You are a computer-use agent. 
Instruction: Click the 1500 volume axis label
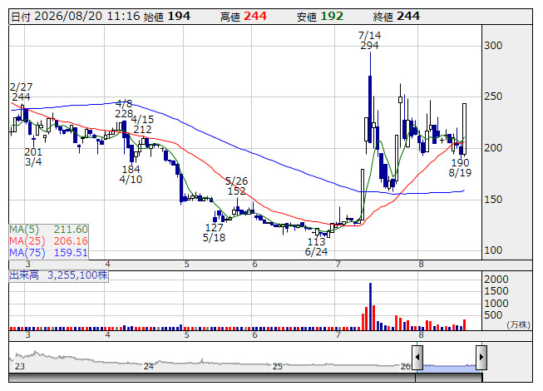496,291
